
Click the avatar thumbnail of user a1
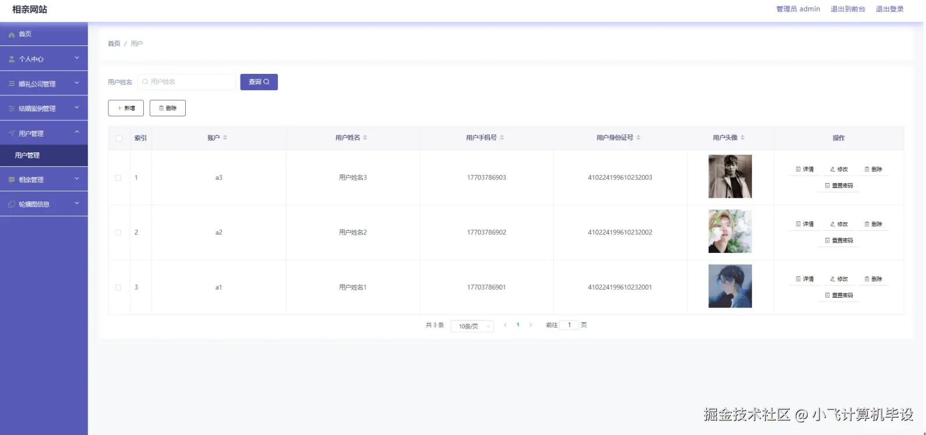730,286
